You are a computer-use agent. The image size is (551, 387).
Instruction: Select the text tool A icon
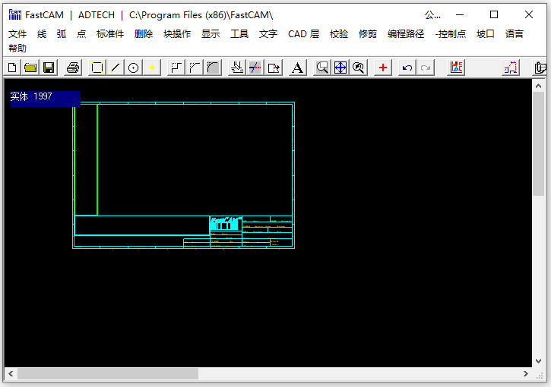pos(297,68)
